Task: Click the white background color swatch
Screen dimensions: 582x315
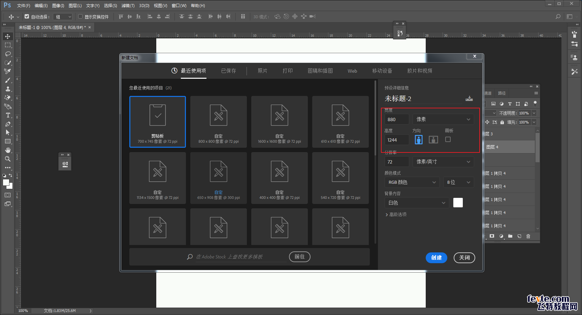Action: [458, 203]
